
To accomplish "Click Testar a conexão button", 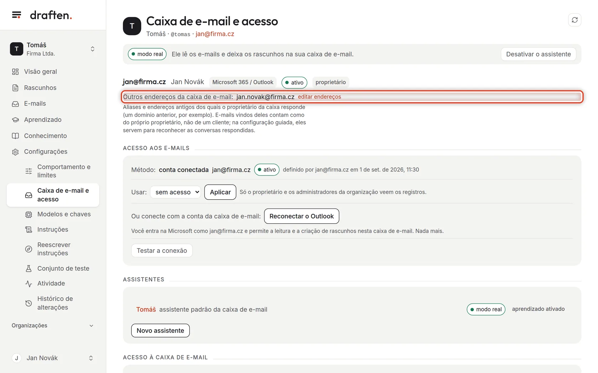I will (162, 251).
